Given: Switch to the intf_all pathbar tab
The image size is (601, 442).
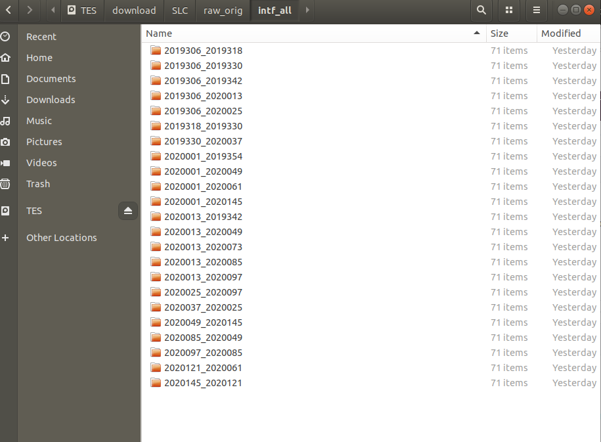Looking at the screenshot, I should 275,11.
